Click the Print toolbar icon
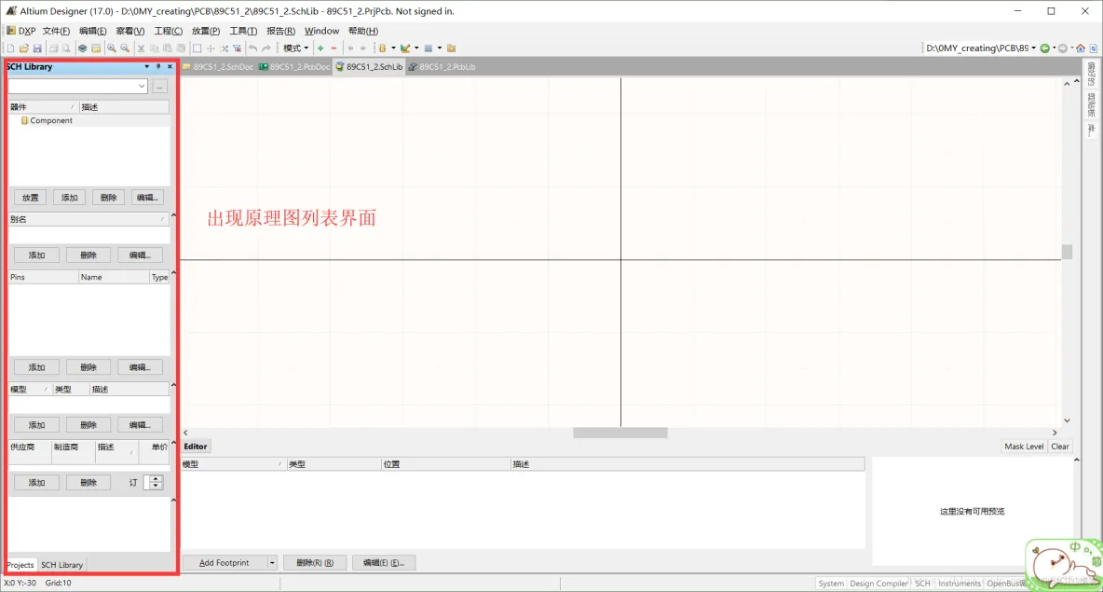This screenshot has width=1103, height=592. [x=53, y=48]
